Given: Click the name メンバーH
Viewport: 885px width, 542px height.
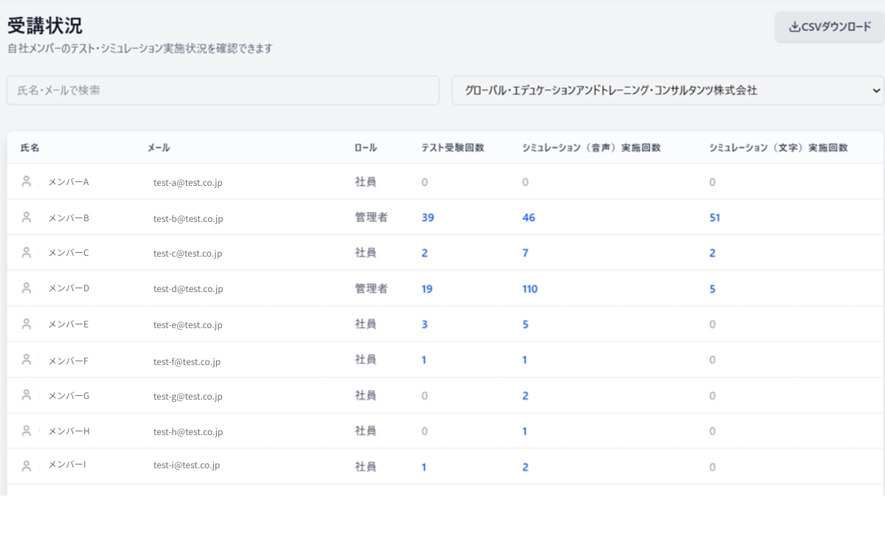Looking at the screenshot, I should pos(69,431).
